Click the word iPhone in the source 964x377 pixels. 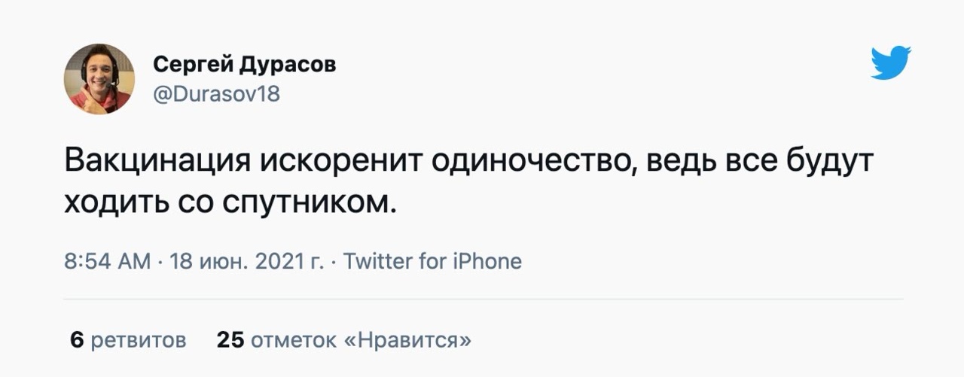[x=487, y=262]
